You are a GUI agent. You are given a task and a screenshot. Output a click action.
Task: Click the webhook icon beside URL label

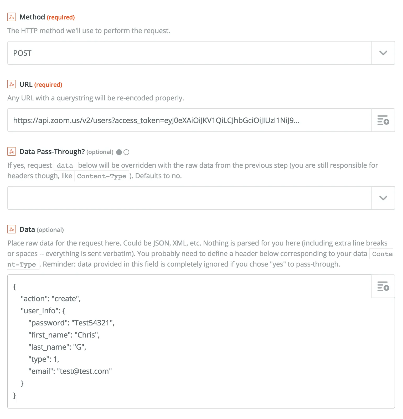12,84
